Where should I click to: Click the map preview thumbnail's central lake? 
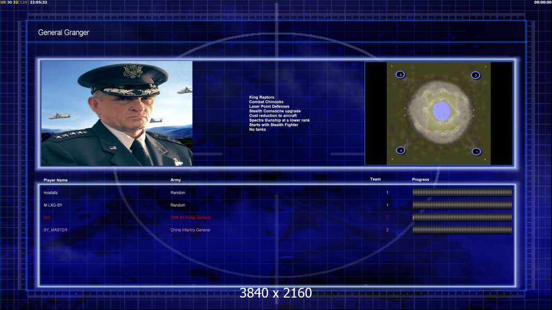point(441,111)
